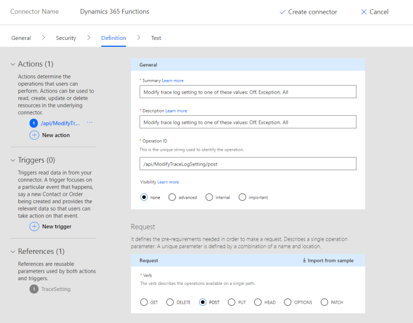Click the Dynamics 365 Functions connector name
The width and height of the screenshot is (413, 323).
click(x=115, y=11)
